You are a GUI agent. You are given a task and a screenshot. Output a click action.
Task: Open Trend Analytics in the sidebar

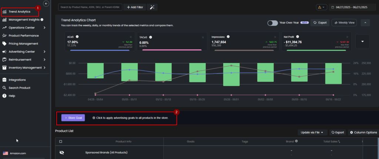pyautogui.click(x=20, y=11)
